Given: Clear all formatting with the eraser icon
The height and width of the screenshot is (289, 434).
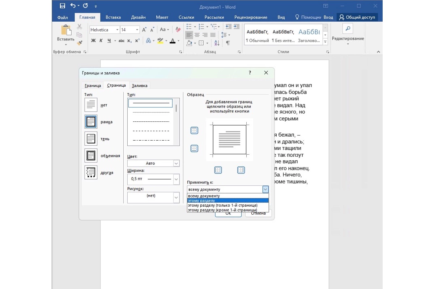Looking at the screenshot, I should point(178,30).
